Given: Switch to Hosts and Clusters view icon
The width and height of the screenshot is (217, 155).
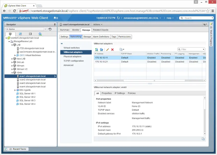Looking at the screenshot, I should 10,34.
